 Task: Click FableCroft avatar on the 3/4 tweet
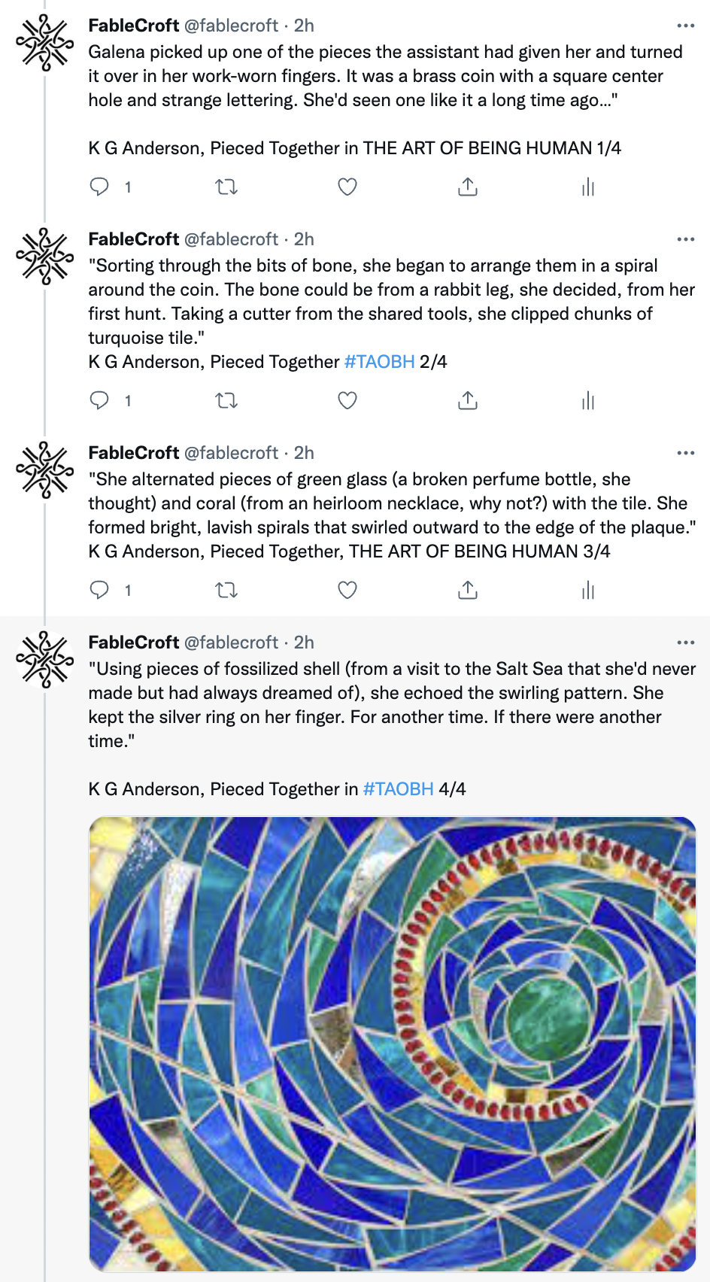45,469
